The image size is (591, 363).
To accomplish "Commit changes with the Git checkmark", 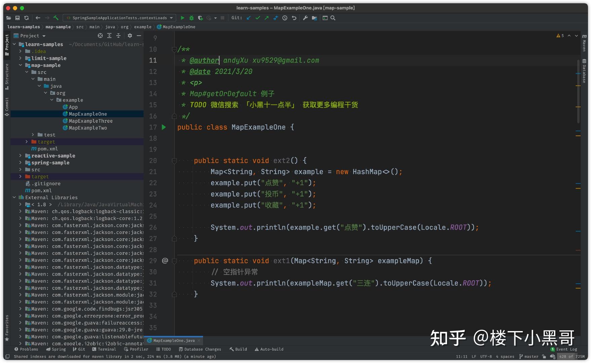I will (x=258, y=18).
